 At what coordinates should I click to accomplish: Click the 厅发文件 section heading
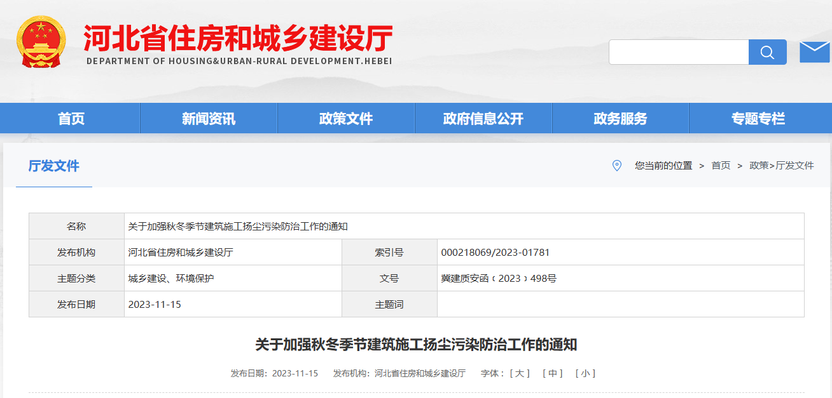[53, 166]
